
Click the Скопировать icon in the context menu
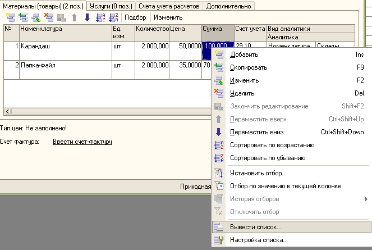pyautogui.click(x=219, y=67)
